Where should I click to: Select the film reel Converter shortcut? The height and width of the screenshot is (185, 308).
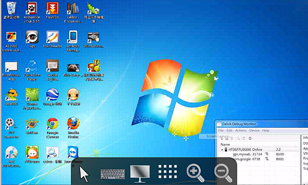(11, 128)
